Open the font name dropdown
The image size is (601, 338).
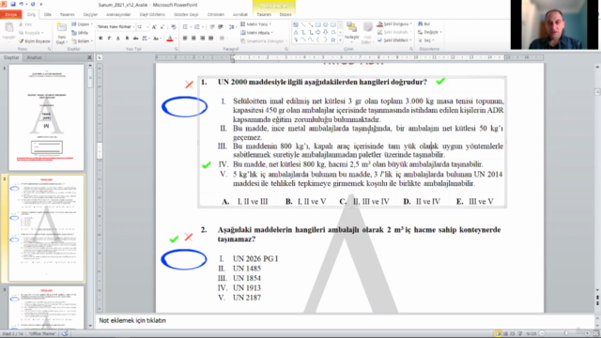tap(133, 27)
